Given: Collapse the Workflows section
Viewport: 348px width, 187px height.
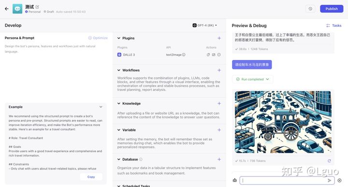Looking at the screenshot, I should click(x=119, y=70).
